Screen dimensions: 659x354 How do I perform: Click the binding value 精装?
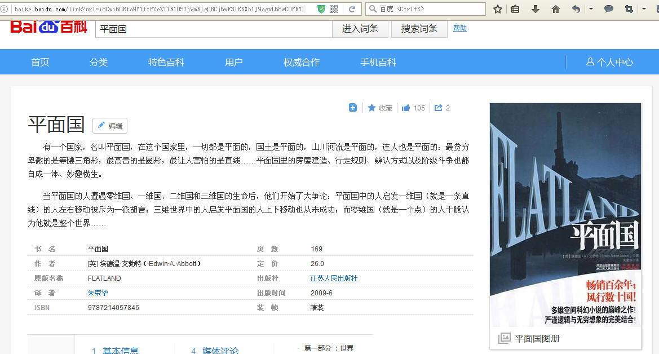[317, 308]
